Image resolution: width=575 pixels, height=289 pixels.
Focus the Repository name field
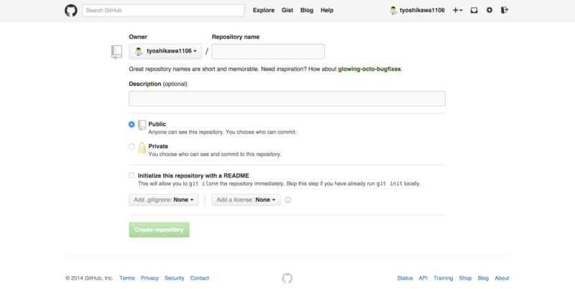[x=268, y=51]
